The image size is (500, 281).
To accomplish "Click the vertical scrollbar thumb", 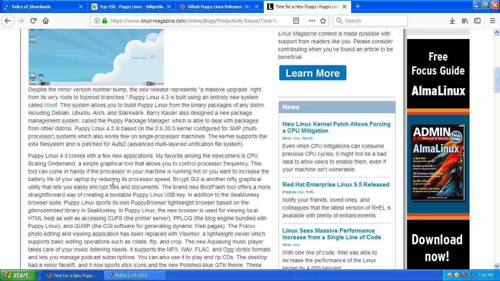I will coord(497,80).
